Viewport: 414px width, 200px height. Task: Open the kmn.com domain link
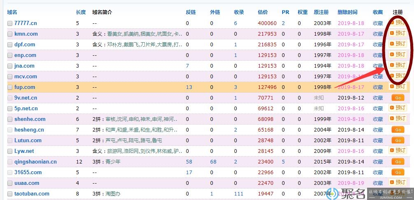[x=26, y=34]
